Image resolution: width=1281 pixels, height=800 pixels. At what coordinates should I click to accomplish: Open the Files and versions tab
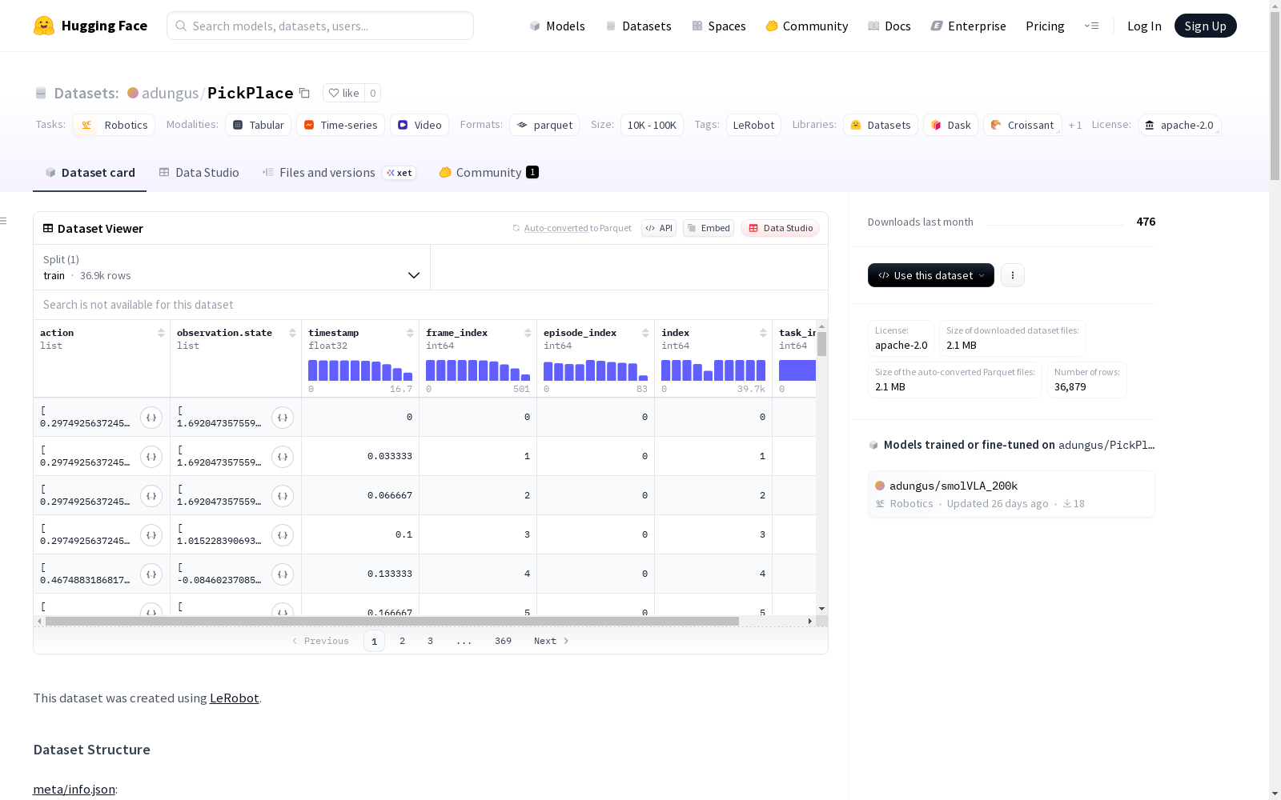(339, 173)
